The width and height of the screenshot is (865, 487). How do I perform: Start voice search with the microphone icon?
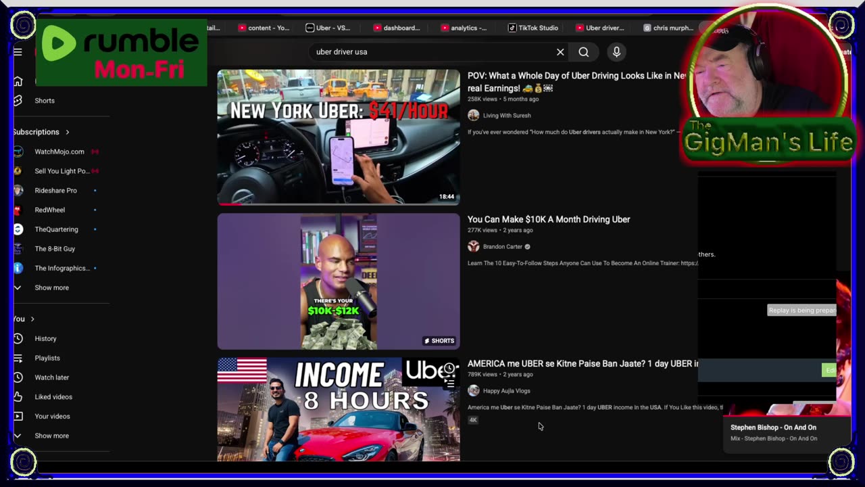click(616, 52)
